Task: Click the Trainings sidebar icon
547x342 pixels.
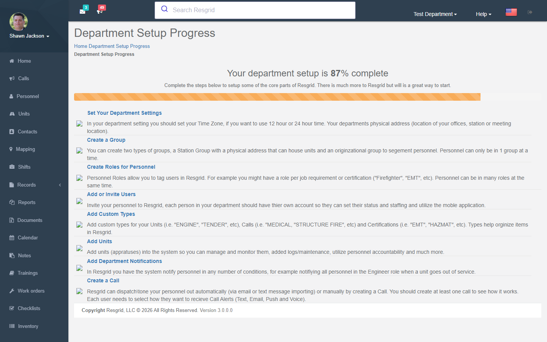Action: (12, 273)
